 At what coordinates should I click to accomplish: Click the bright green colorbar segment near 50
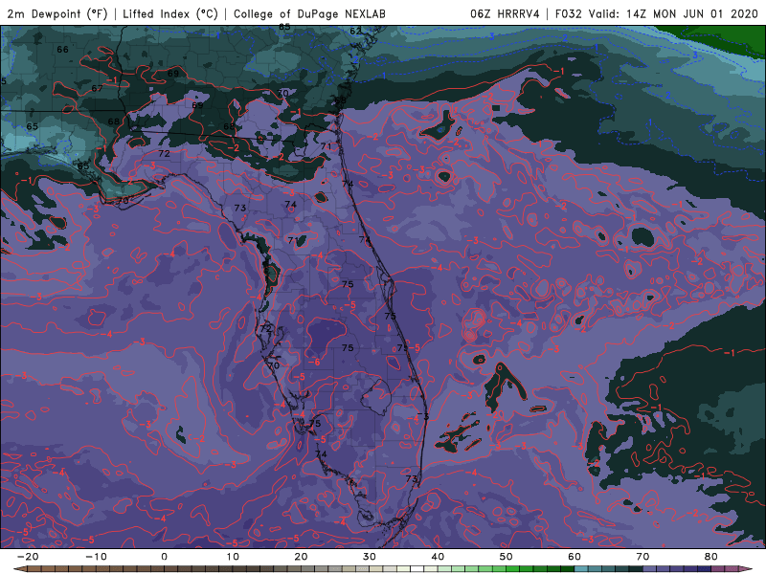coord(512,569)
